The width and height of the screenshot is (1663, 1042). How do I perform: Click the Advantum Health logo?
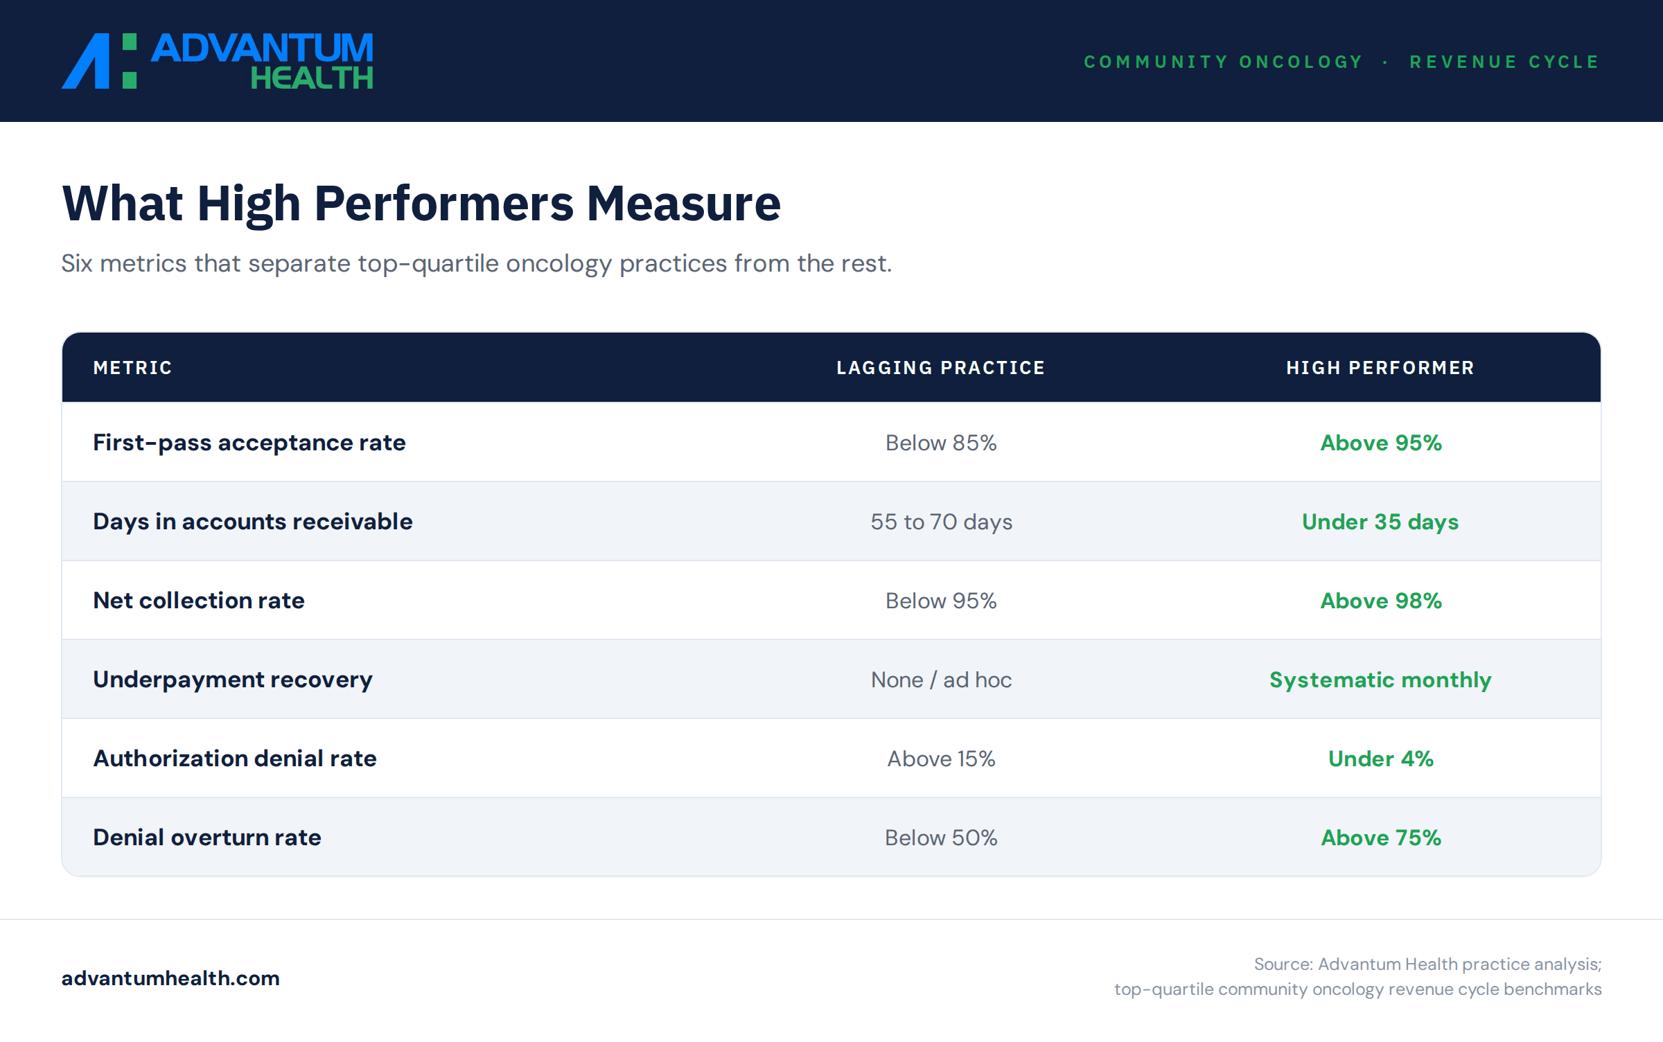(x=218, y=61)
